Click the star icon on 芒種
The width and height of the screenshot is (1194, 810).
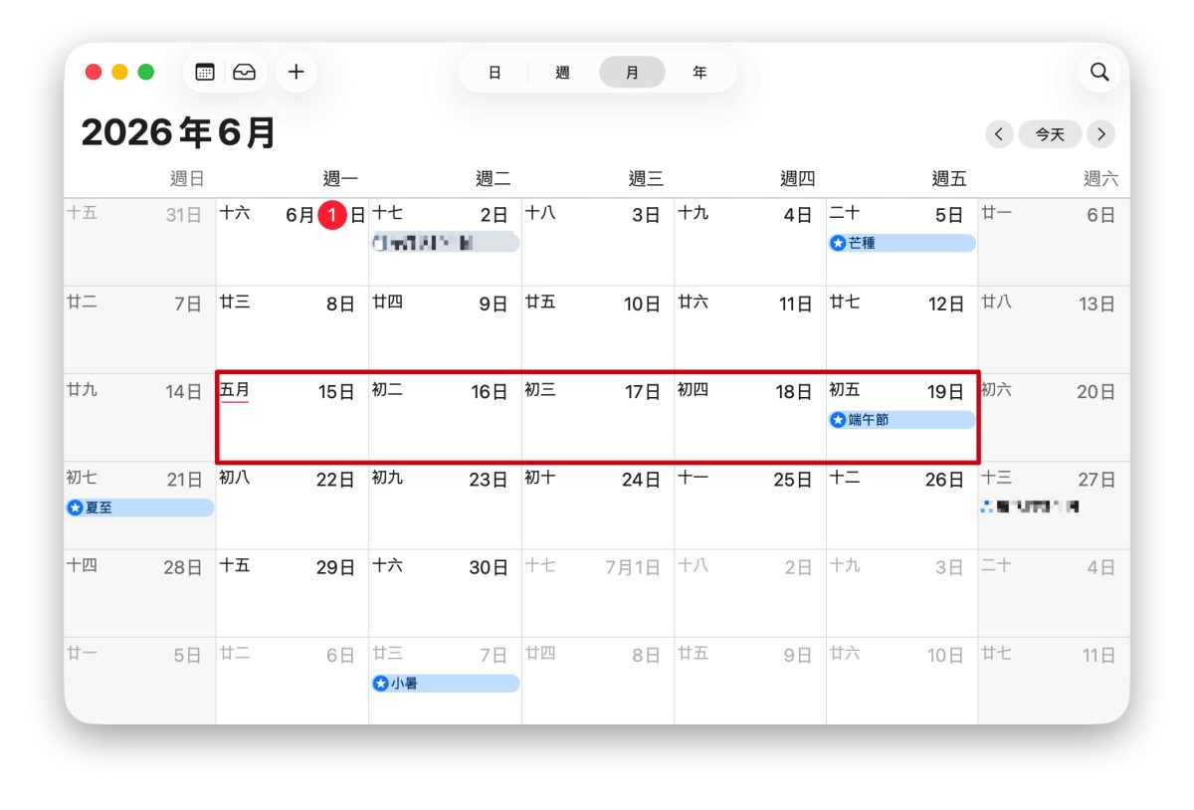point(838,243)
